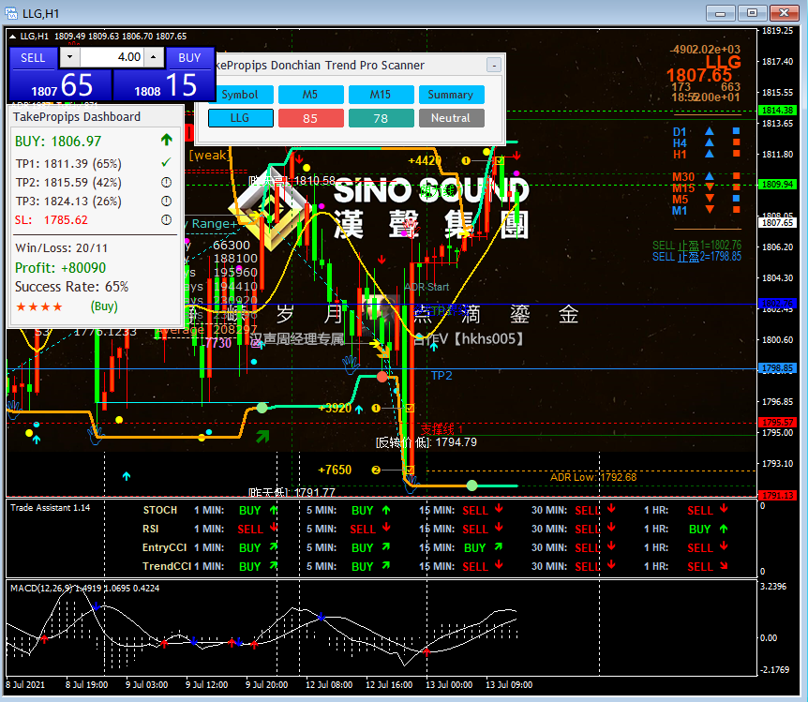Click the LLG,H1 chart window icon

pyautogui.click(x=11, y=13)
